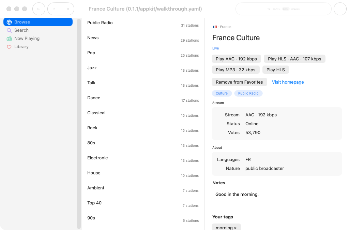Screen dimensions: 349x230
Task: Click the Status value Online
Action: (252, 124)
